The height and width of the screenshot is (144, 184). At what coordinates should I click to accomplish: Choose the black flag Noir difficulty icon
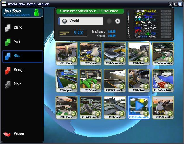coord(7,84)
